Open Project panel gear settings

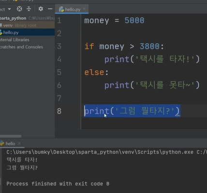tap(41, 9)
